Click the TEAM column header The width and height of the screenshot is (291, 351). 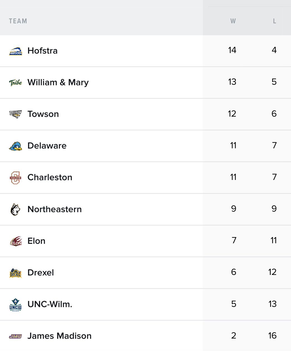18,21
